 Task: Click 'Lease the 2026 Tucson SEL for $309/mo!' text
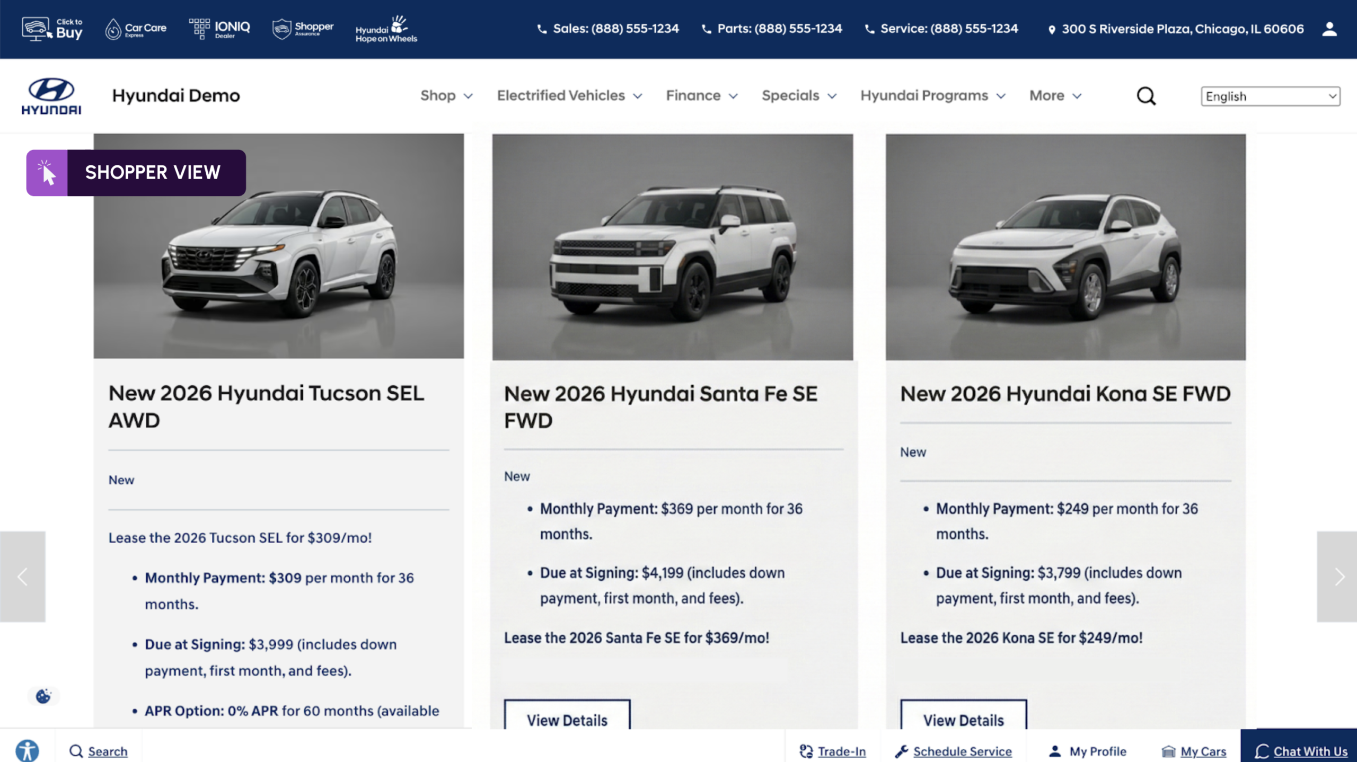[x=240, y=538]
